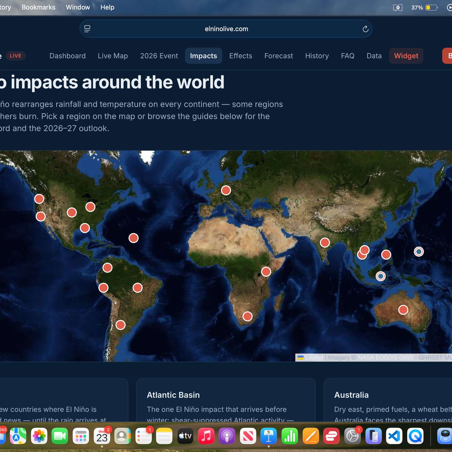
Task: Reload the elninolive.com page
Action: (x=365, y=29)
